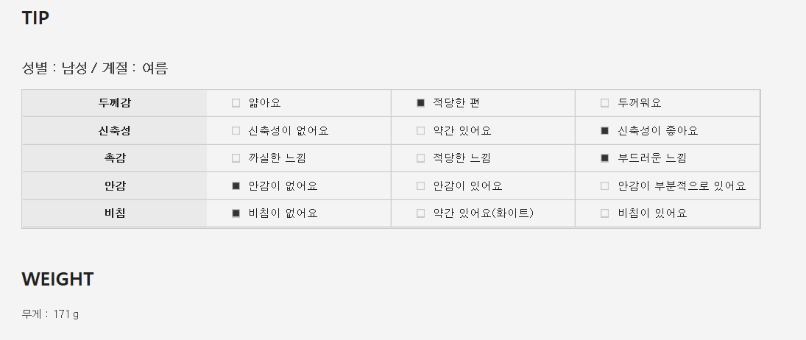Click the 촉감 row header cell

point(115,158)
